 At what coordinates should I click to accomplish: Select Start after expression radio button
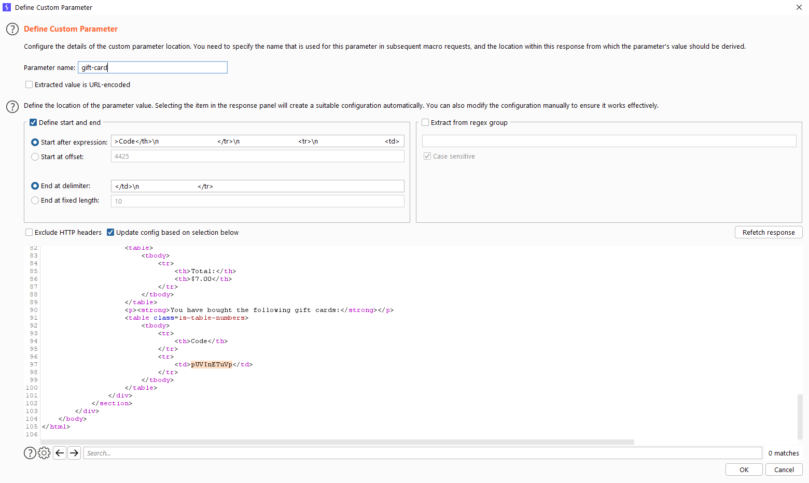pyautogui.click(x=35, y=142)
